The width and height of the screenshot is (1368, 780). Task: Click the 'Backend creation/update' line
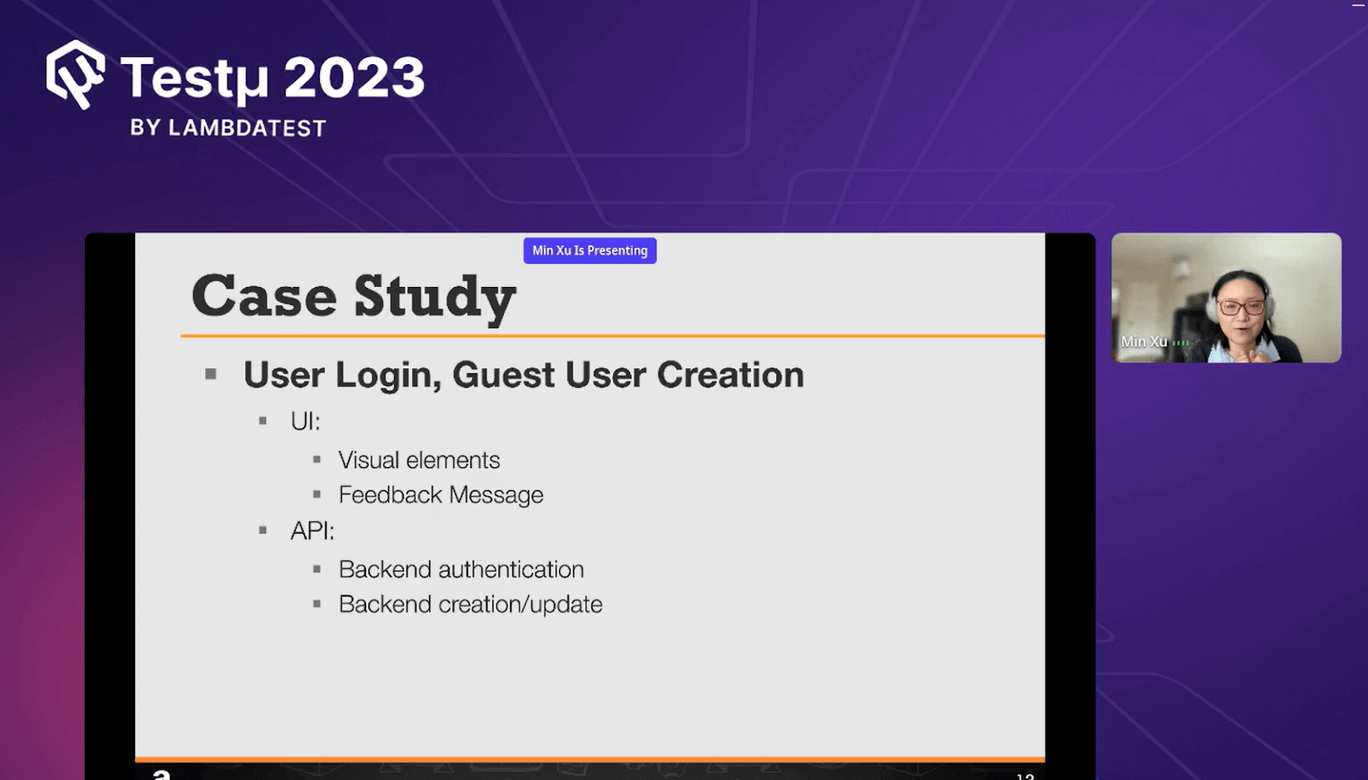(470, 604)
